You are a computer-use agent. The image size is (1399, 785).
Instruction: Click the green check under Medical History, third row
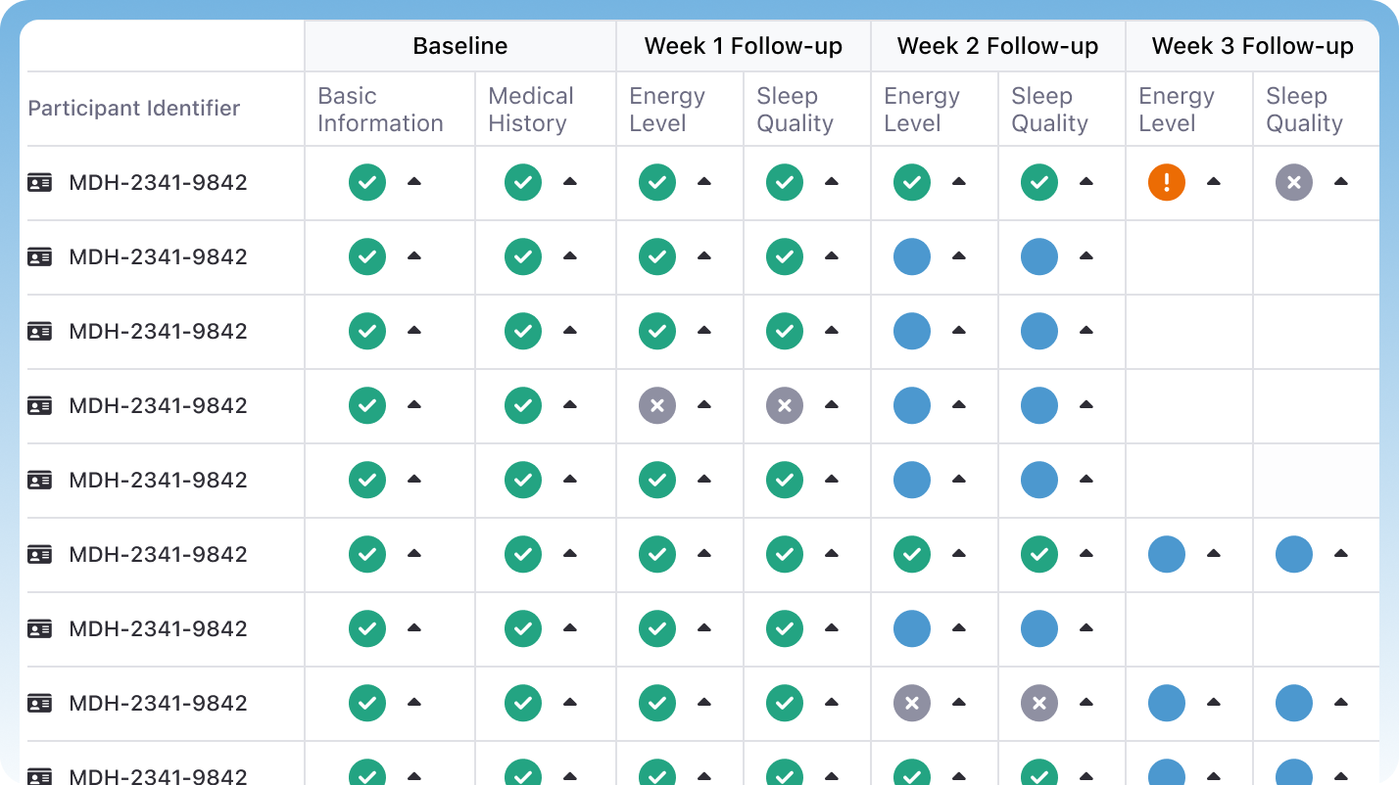point(522,331)
